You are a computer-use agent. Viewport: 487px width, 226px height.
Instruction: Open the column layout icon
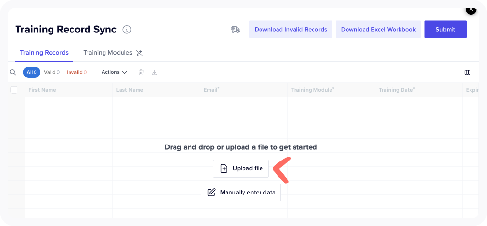467,72
